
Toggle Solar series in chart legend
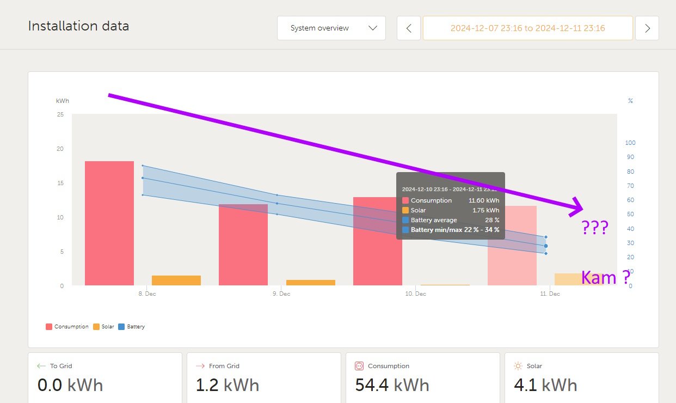(x=103, y=327)
